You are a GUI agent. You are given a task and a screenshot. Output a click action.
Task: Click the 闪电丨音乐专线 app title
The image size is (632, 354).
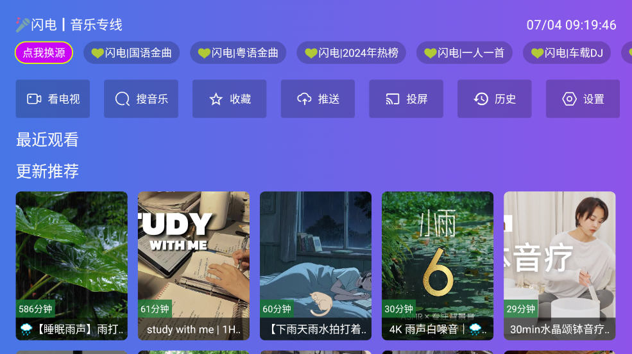coord(76,25)
